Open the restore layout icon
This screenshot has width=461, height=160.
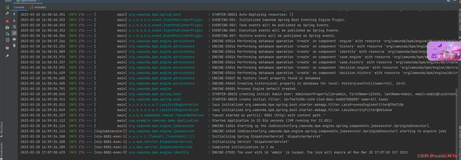[7, 48]
